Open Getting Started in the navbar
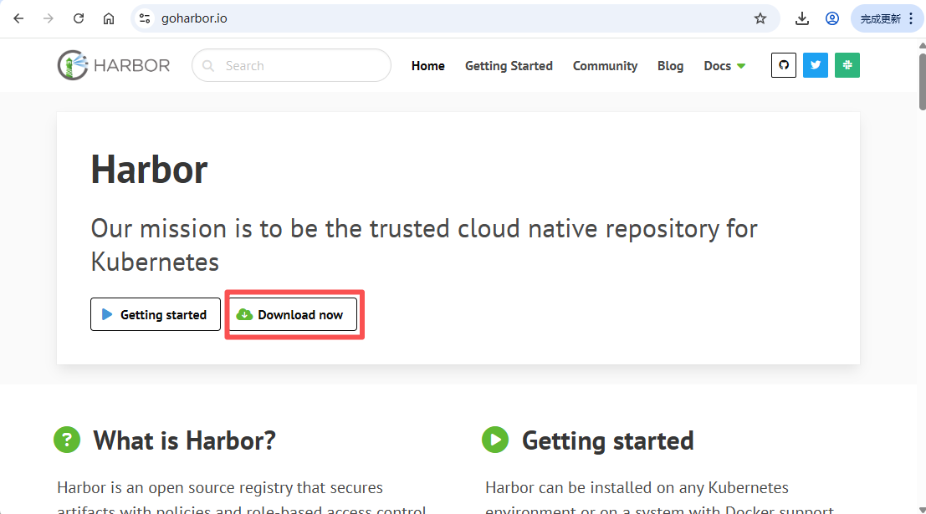 pyautogui.click(x=509, y=65)
